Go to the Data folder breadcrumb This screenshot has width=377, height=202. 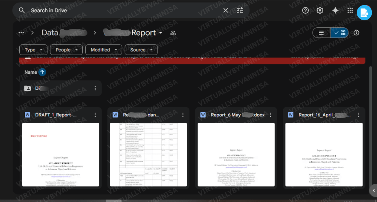tap(64, 33)
